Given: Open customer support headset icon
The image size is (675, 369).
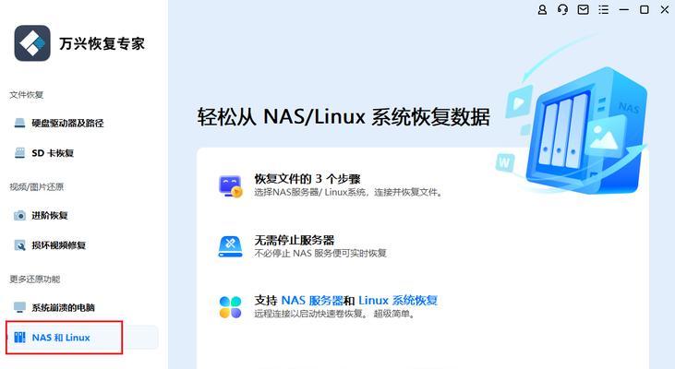Looking at the screenshot, I should 562,9.
